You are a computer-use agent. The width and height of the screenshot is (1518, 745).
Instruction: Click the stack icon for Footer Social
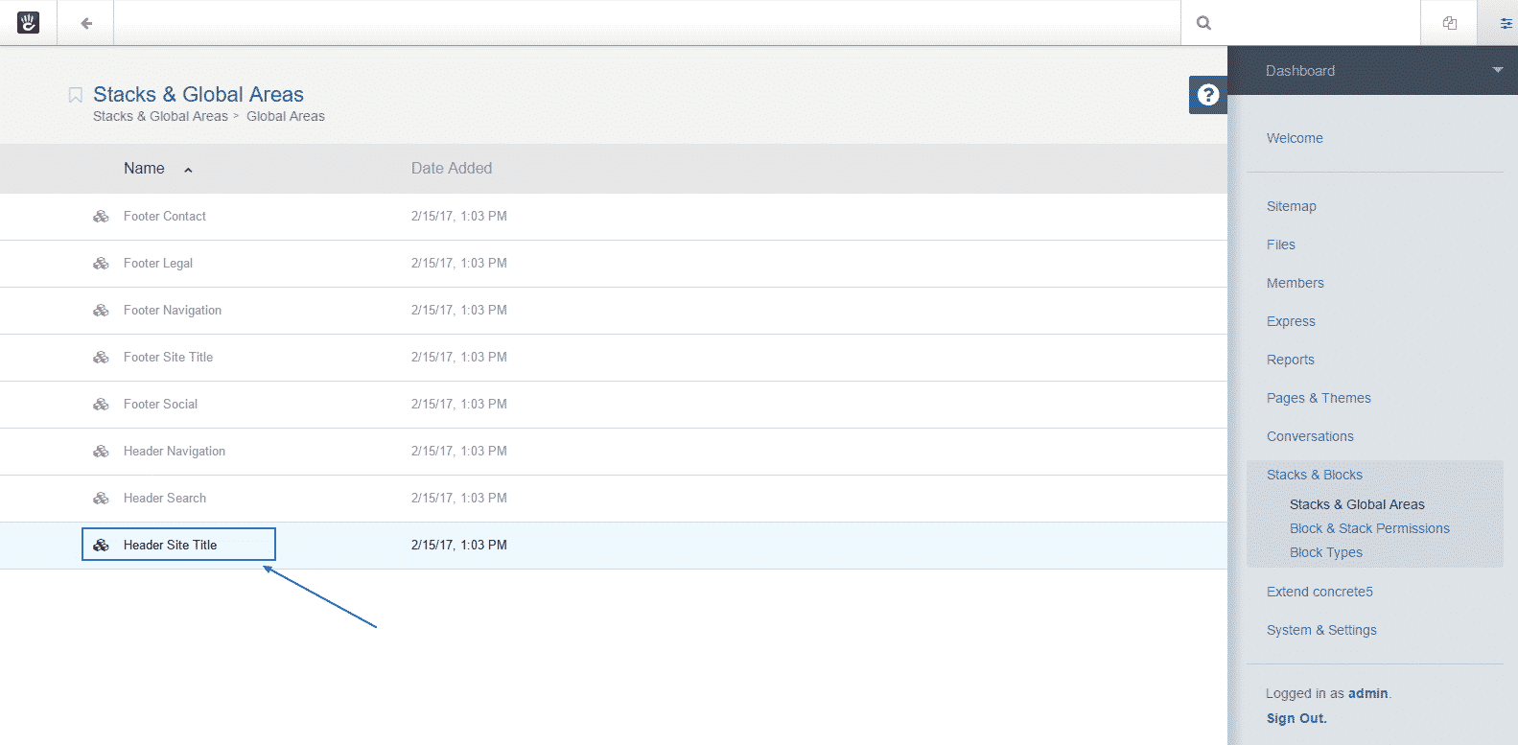pyautogui.click(x=101, y=405)
